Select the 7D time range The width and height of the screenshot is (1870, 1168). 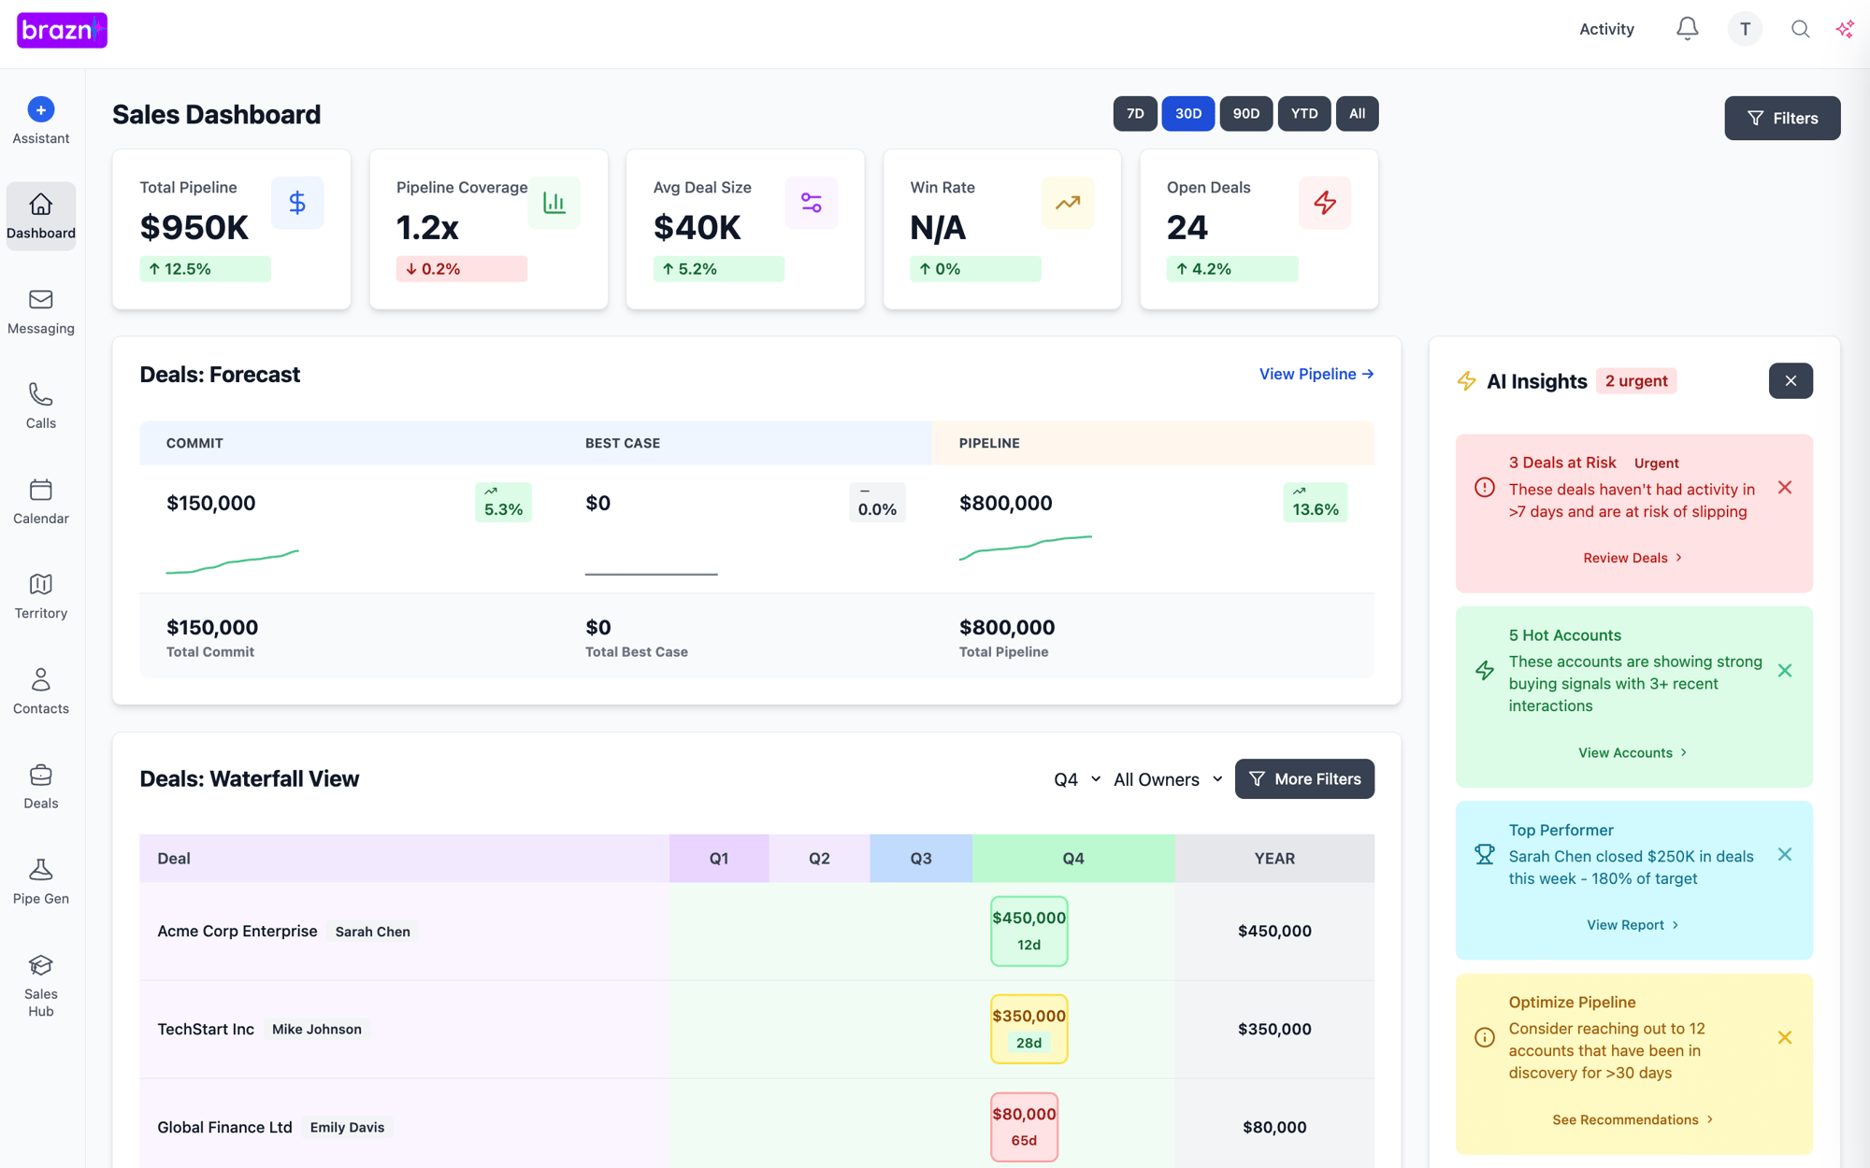coord(1135,114)
